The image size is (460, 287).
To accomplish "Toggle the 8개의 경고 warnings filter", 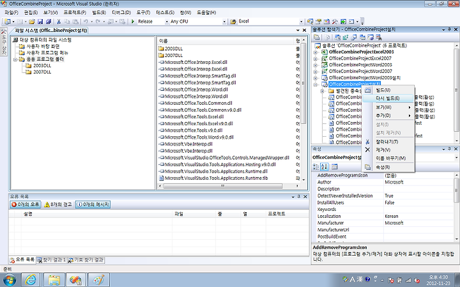I will (x=58, y=205).
